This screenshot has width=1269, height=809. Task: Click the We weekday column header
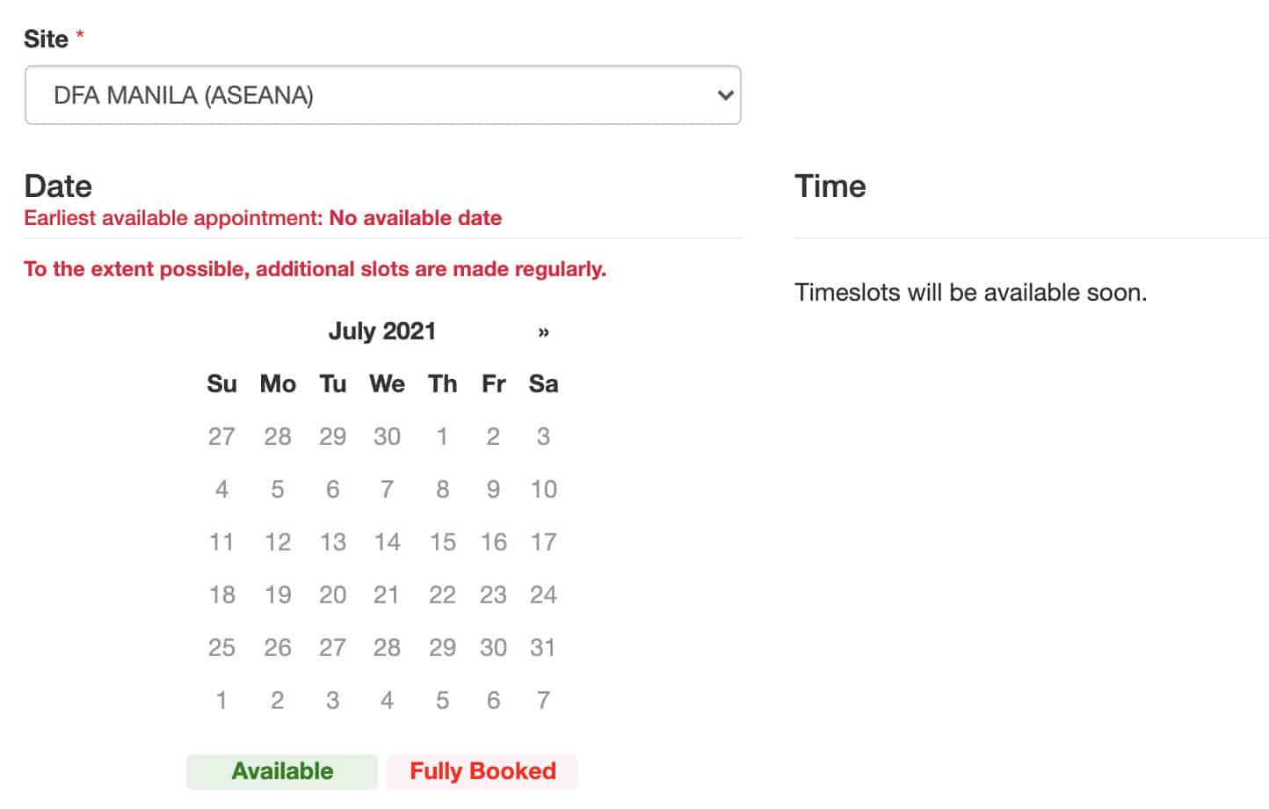click(387, 383)
